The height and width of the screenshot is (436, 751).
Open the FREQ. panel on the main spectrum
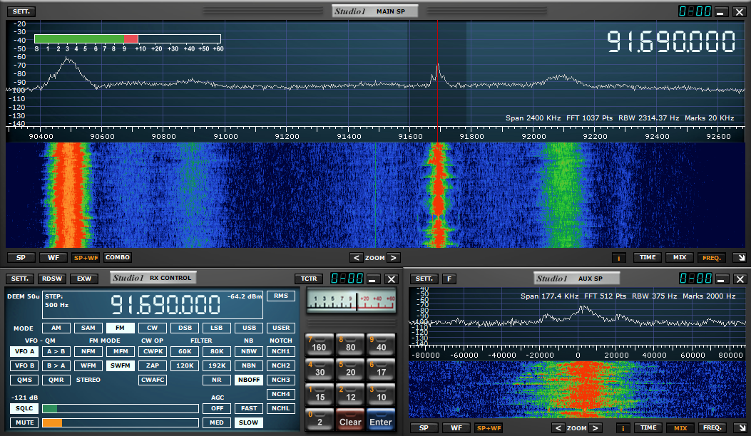(713, 257)
